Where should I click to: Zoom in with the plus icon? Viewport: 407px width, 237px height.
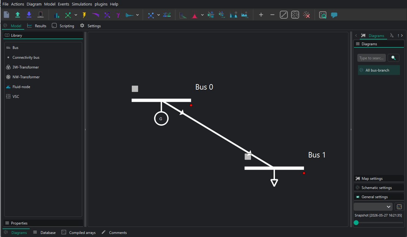click(x=261, y=15)
